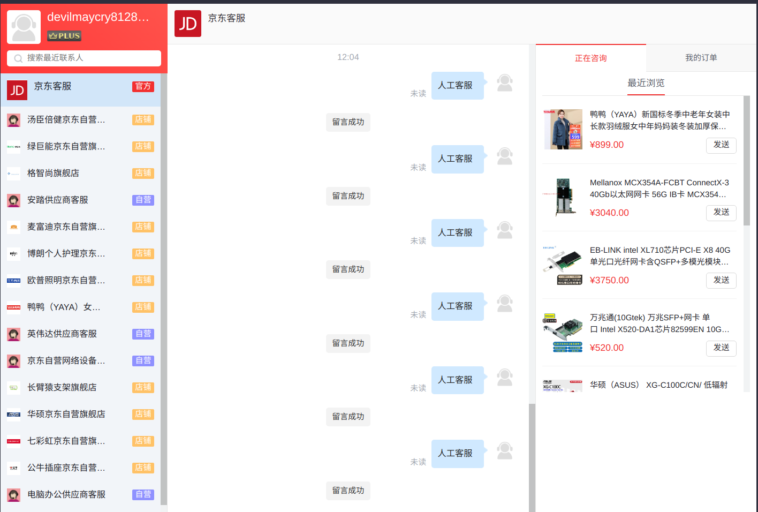Click 官方 tag on 京东客服 row
758x512 pixels.
coord(143,87)
